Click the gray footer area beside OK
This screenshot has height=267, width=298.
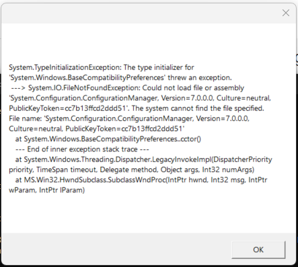pyautogui.click(x=116, y=249)
